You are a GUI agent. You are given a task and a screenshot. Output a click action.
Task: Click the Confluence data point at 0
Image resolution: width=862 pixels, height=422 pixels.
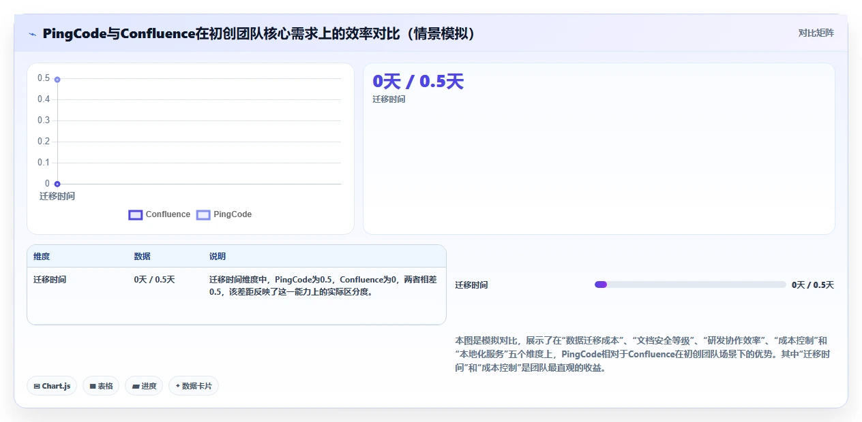tap(57, 184)
